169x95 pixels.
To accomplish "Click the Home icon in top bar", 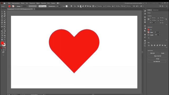I will (4, 3).
